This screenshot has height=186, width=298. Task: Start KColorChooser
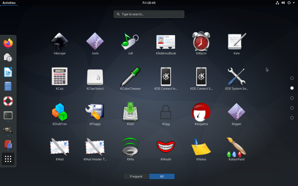click(131, 79)
